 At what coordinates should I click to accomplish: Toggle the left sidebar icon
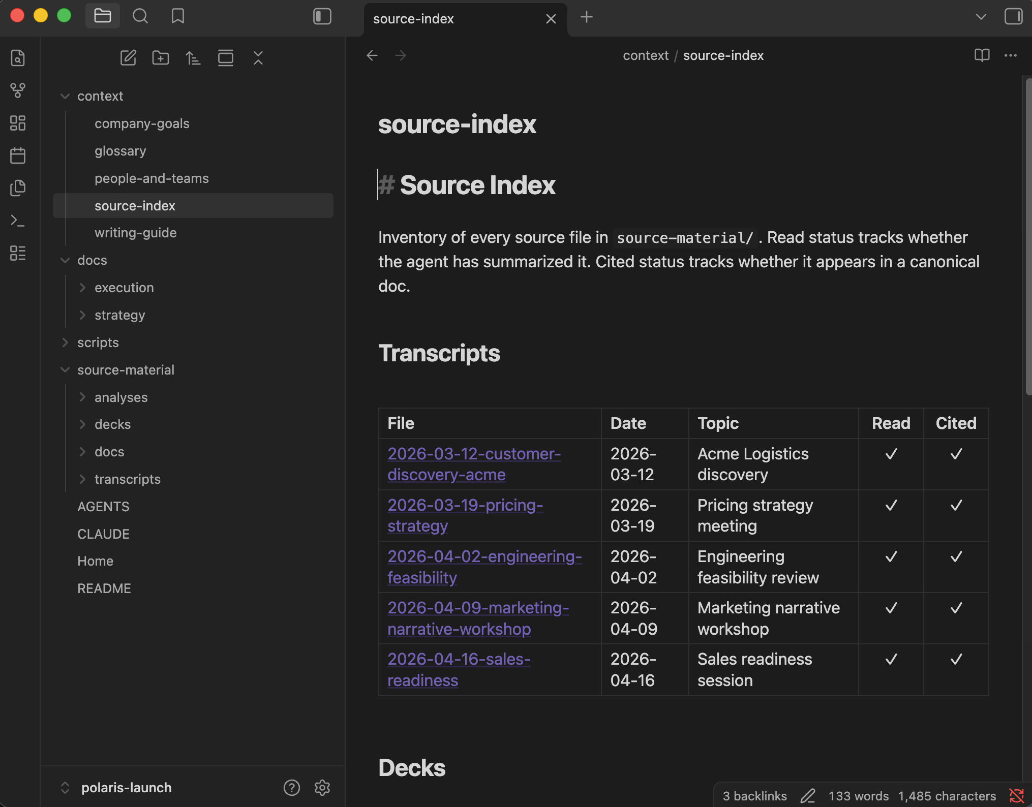pyautogui.click(x=322, y=16)
